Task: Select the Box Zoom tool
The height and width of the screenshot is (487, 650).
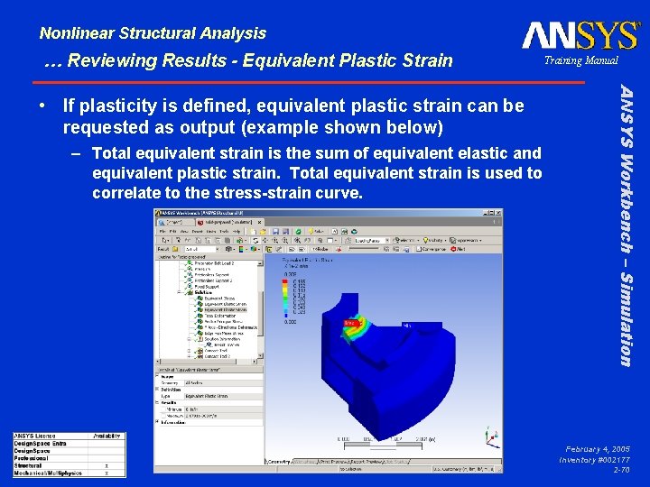Action: tap(285, 240)
